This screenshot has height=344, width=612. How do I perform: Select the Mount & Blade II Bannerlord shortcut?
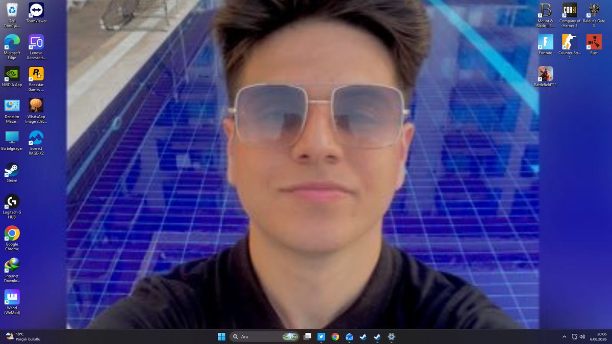(x=545, y=15)
